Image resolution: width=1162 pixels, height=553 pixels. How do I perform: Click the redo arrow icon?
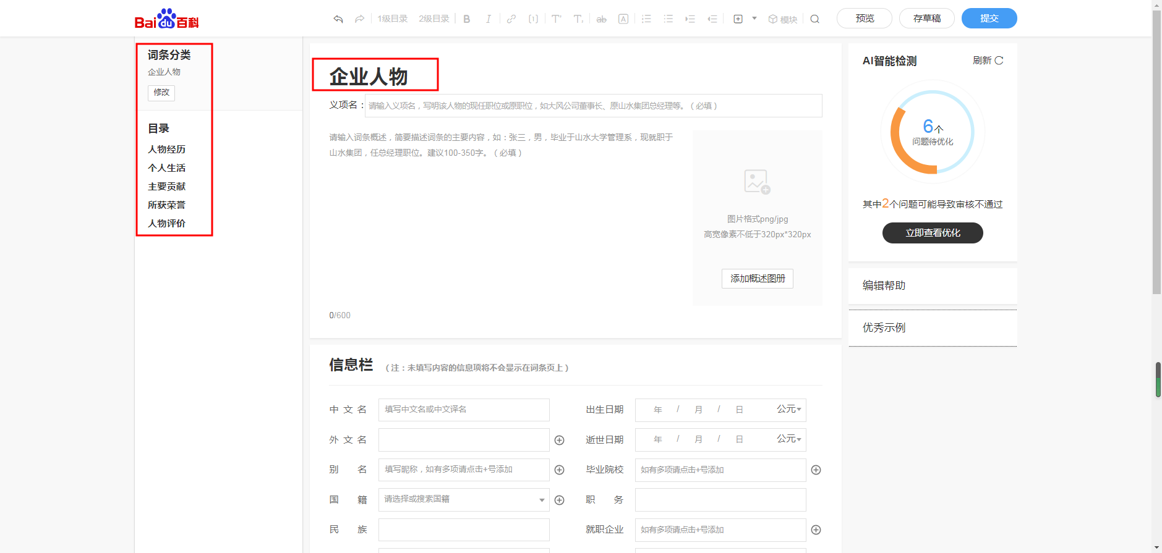tap(359, 19)
